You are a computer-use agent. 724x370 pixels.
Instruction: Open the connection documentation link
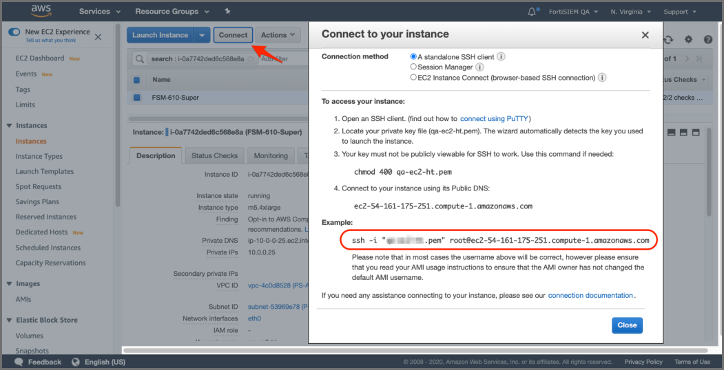(x=590, y=295)
